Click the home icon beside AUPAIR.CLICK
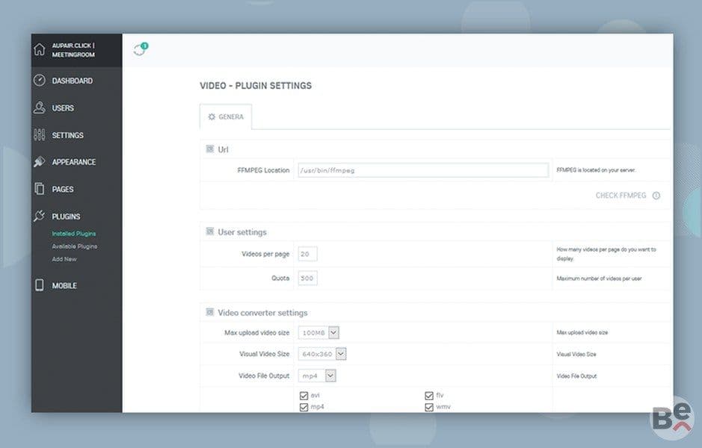This screenshot has height=448, width=702. click(x=40, y=49)
